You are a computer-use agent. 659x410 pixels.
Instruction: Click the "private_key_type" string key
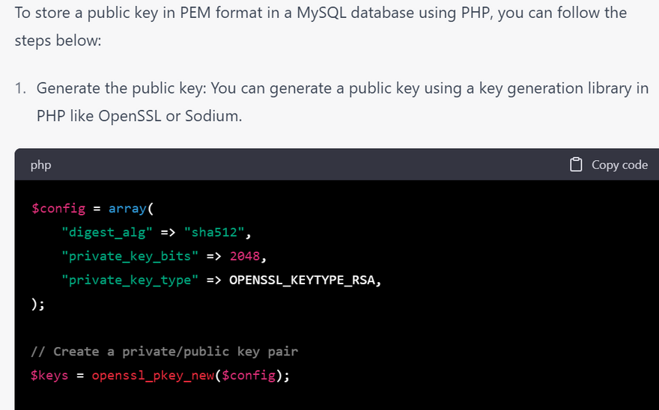[x=130, y=280]
